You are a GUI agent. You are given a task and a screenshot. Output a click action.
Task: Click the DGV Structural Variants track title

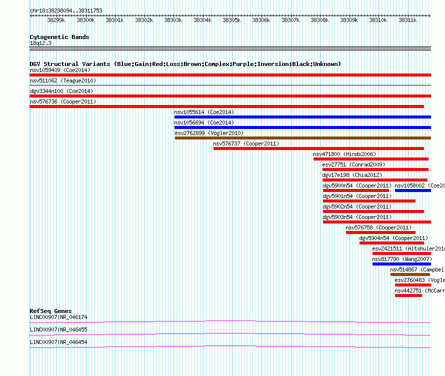point(185,64)
